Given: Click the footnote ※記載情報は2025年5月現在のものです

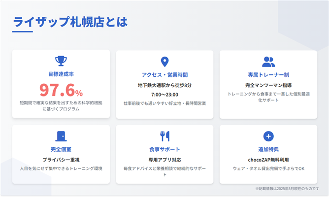Looking at the screenshot, I should 287,189.
